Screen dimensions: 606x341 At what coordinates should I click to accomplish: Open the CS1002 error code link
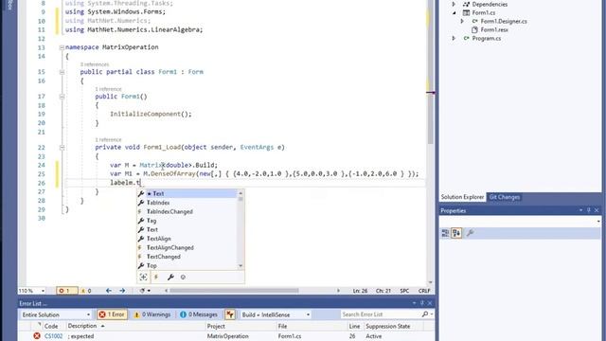[53, 336]
